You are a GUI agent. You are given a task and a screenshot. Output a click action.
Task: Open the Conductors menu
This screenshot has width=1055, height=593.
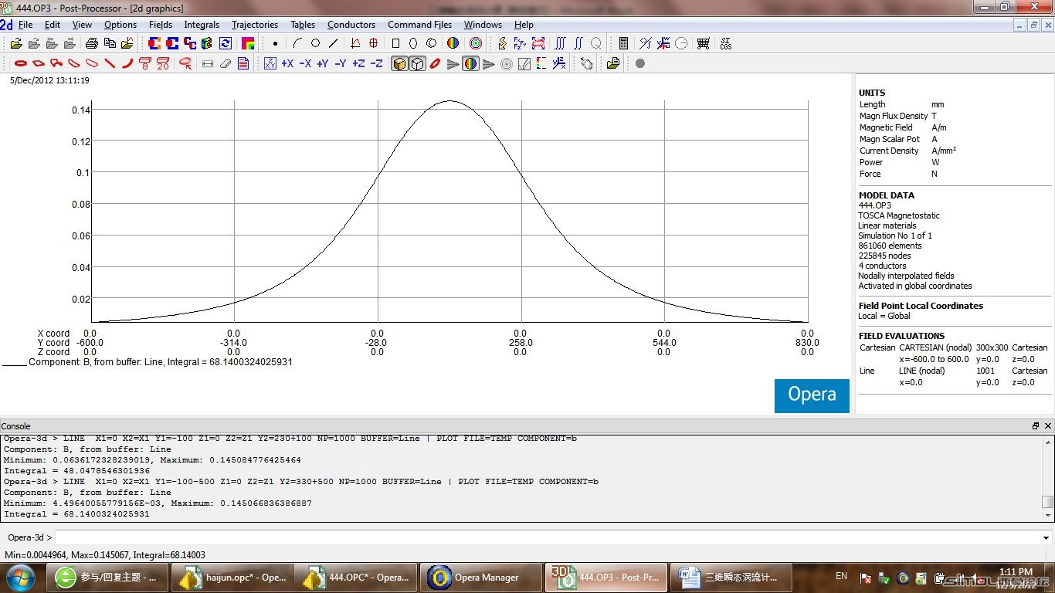click(351, 25)
